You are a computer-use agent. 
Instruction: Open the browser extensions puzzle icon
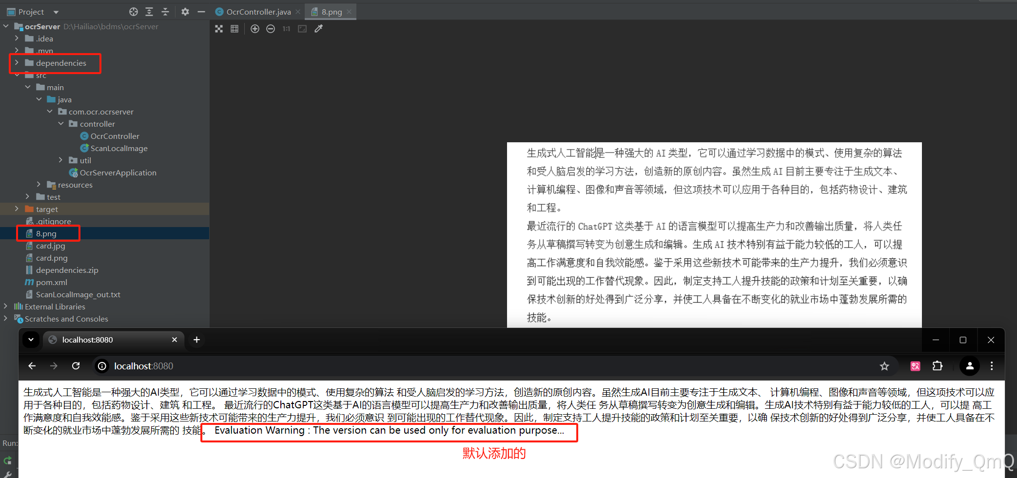937,366
